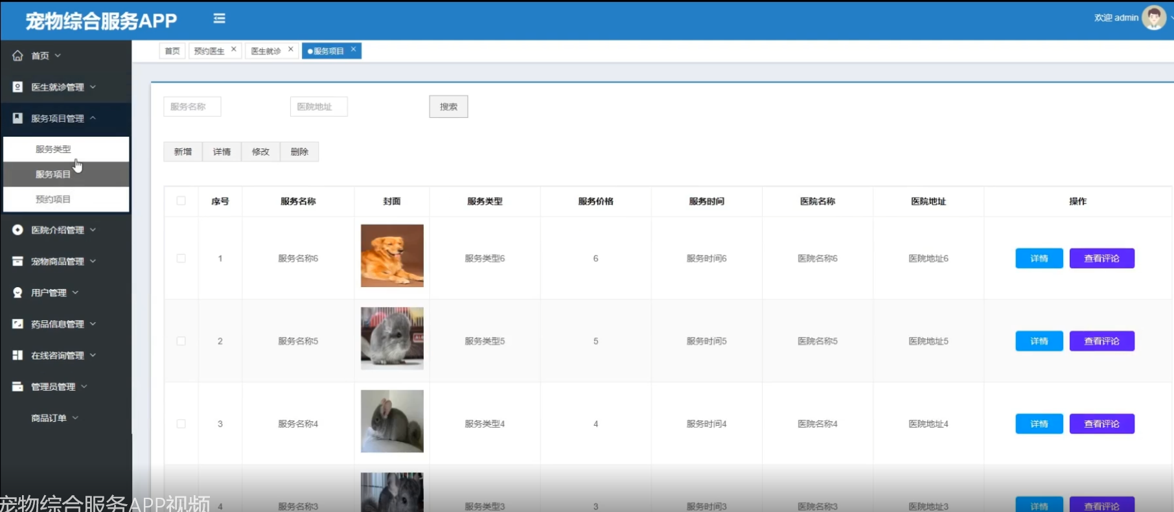Check the checkbox for row 服务名称4

tap(181, 424)
